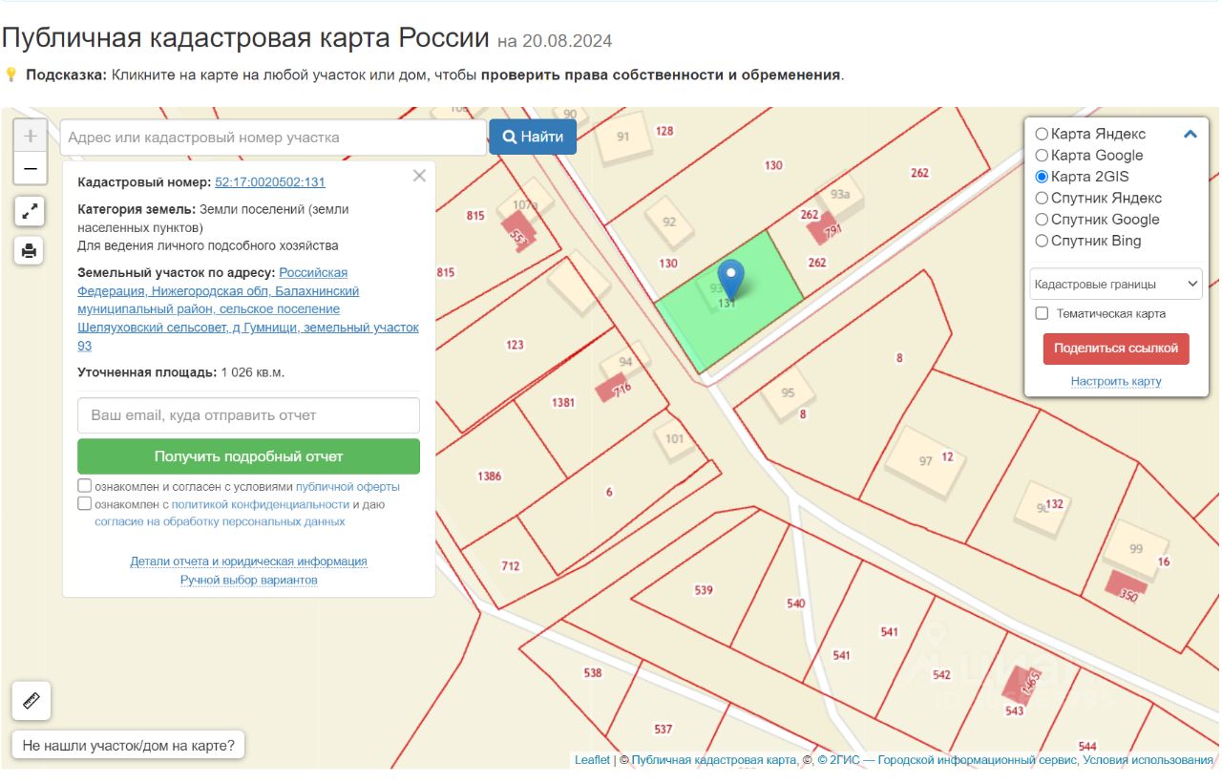This screenshot has height=784, width=1222.
Task: Open согласие на обработку персональных данных link
Action: click(x=220, y=522)
